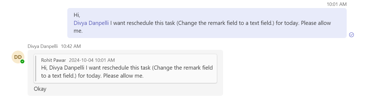Click the trailing me. in the sent bubble
This screenshot has width=366, height=106.
(78, 31)
